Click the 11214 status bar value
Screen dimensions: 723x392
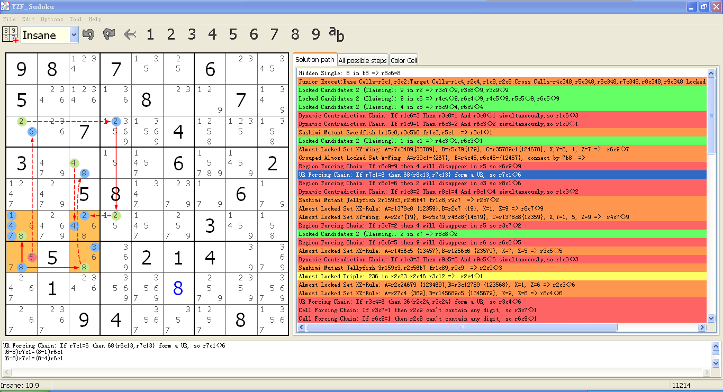[681, 385]
